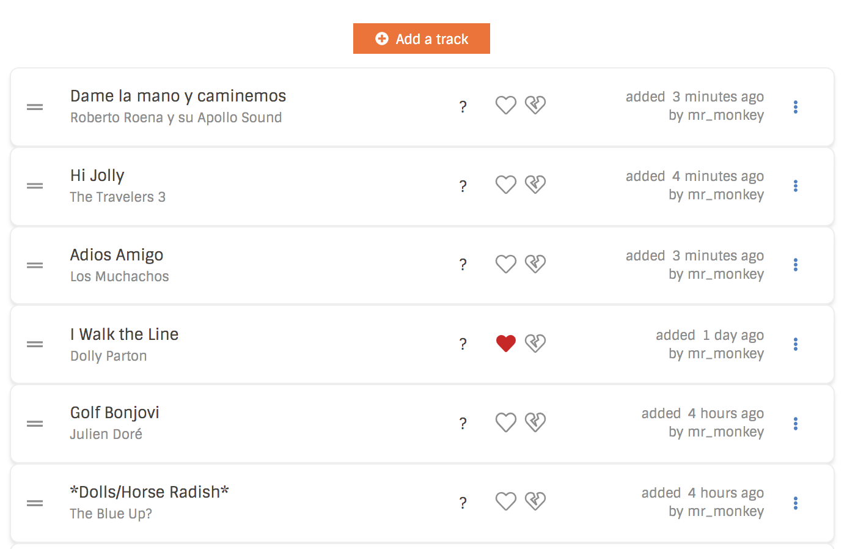
Task: Click drag handle of *Dolls/Horse Radish* row
Action: (35, 503)
